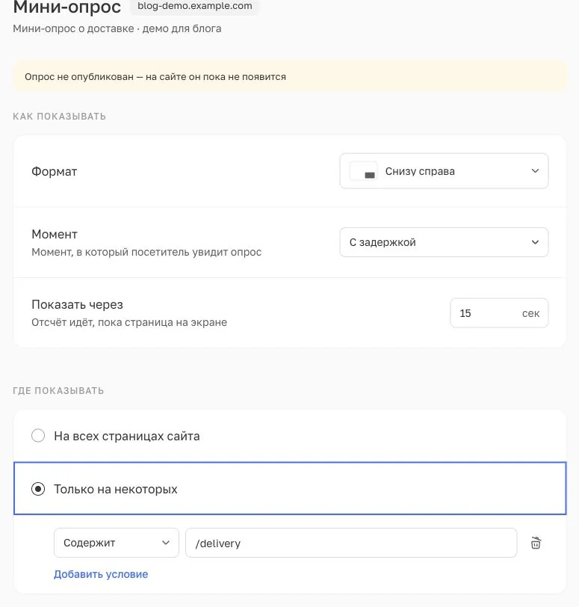Open the Формат dropdown "Снизу справа"
Viewport: 579px width, 607px height.
(x=444, y=171)
